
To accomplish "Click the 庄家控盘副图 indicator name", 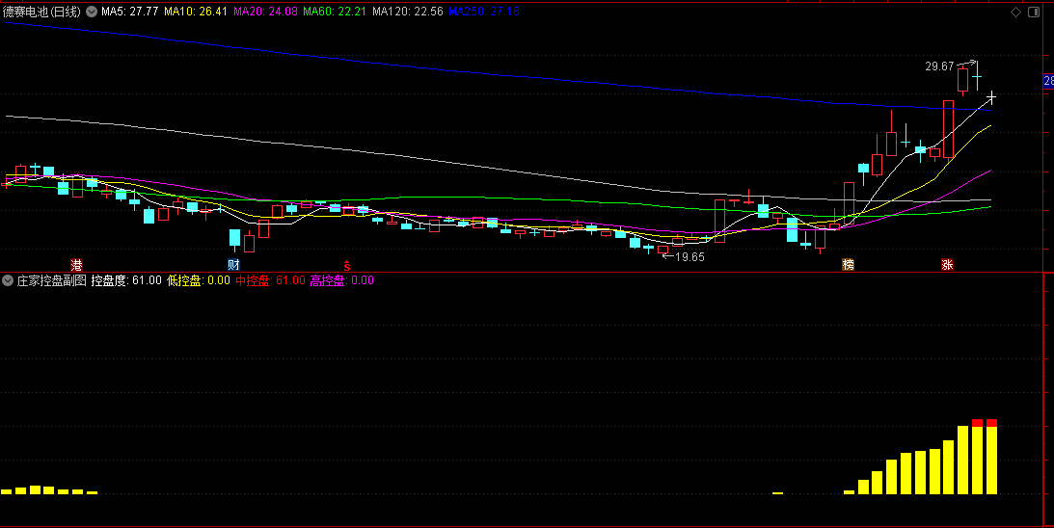I will (x=52, y=280).
